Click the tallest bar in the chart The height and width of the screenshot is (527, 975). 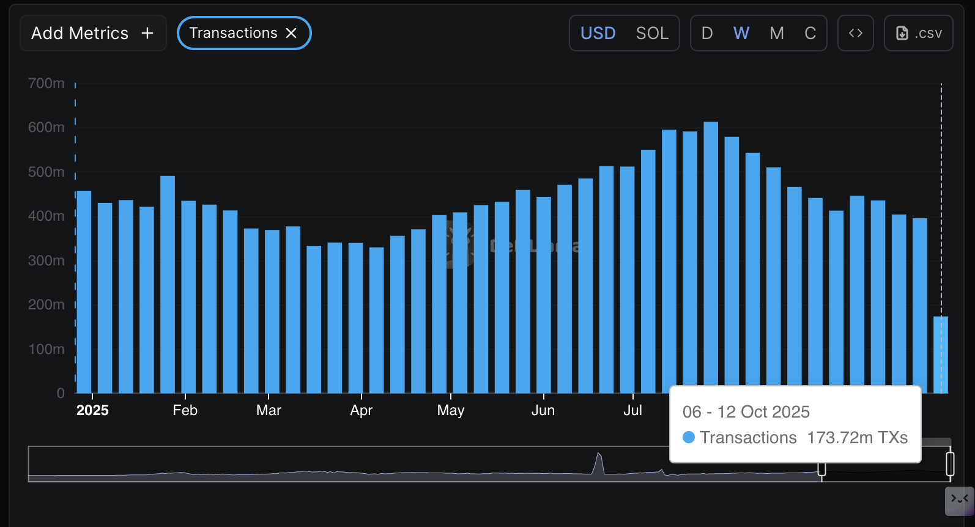click(711, 257)
